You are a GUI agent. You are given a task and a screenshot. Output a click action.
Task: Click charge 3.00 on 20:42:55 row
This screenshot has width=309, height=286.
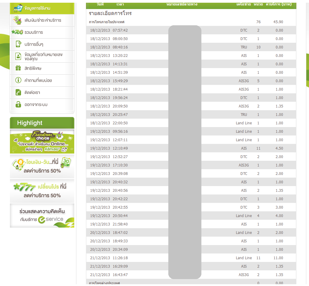(279, 207)
